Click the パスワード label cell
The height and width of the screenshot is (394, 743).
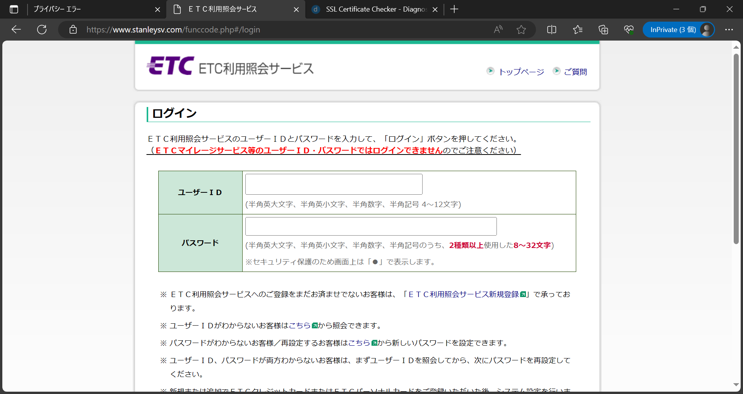pyautogui.click(x=200, y=243)
